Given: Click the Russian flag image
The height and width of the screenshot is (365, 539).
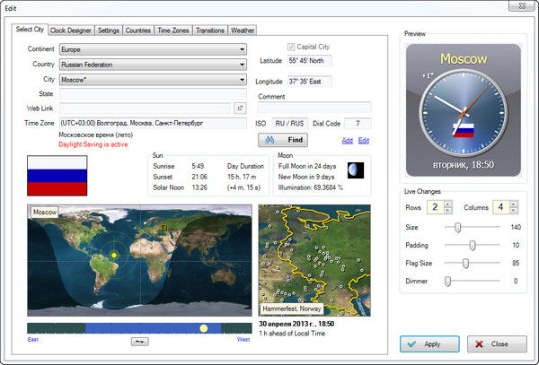Looking at the screenshot, I should coord(57,175).
